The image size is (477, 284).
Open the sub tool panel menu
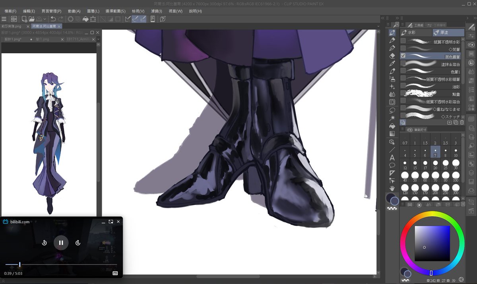403,24
